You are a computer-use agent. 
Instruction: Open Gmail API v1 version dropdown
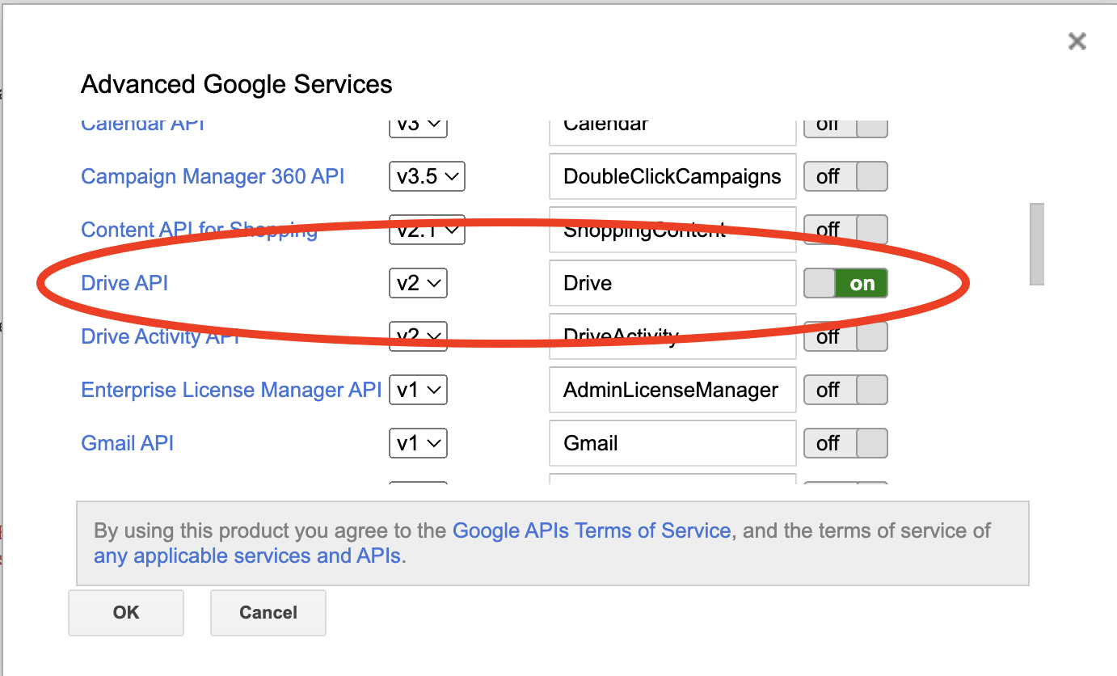coord(418,443)
